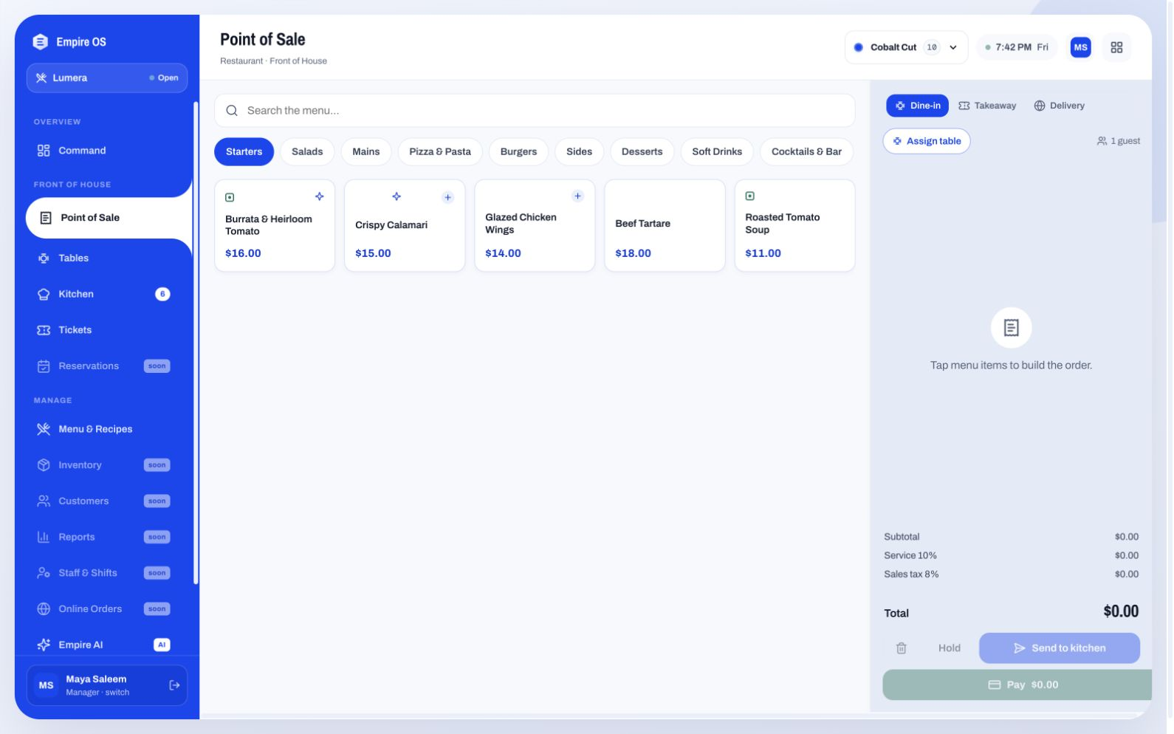Click the Assign table button
The width and height of the screenshot is (1174, 734).
point(927,141)
